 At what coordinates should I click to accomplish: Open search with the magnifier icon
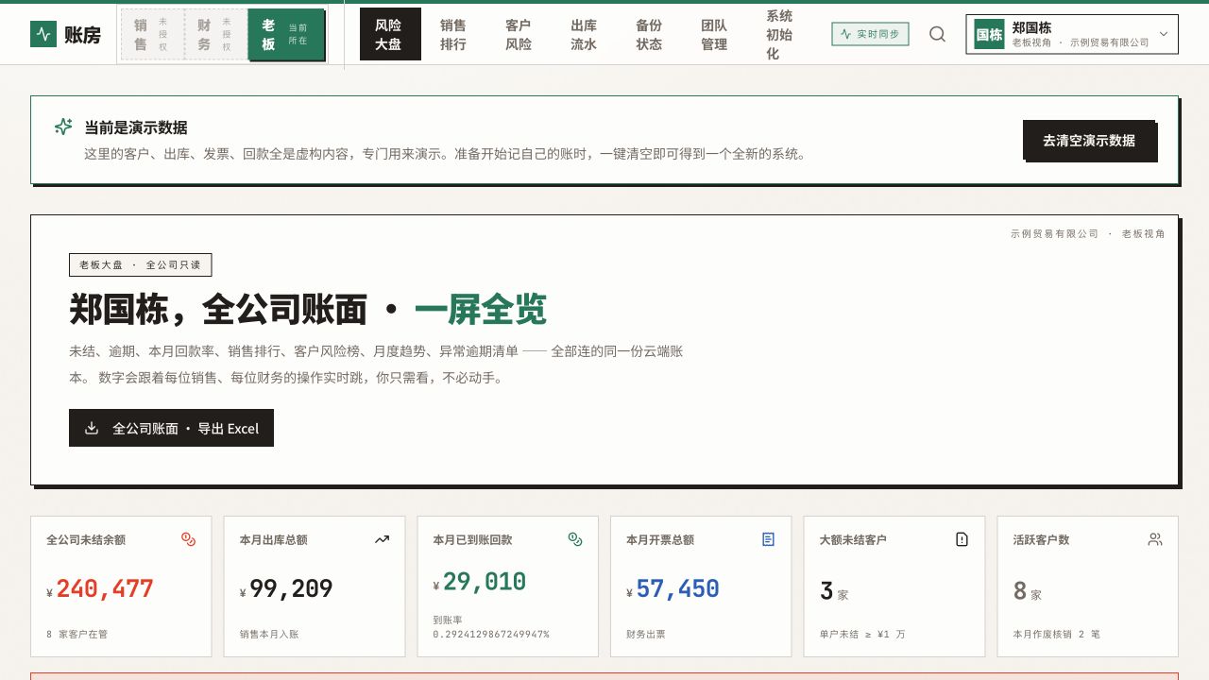tap(937, 34)
